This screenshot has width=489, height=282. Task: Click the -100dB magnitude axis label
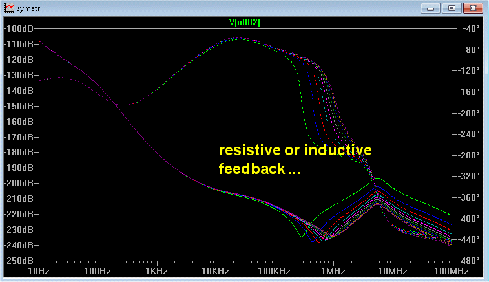(18, 28)
